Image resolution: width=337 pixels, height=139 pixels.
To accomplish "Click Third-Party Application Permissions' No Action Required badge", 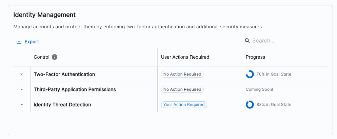I will [x=182, y=89].
